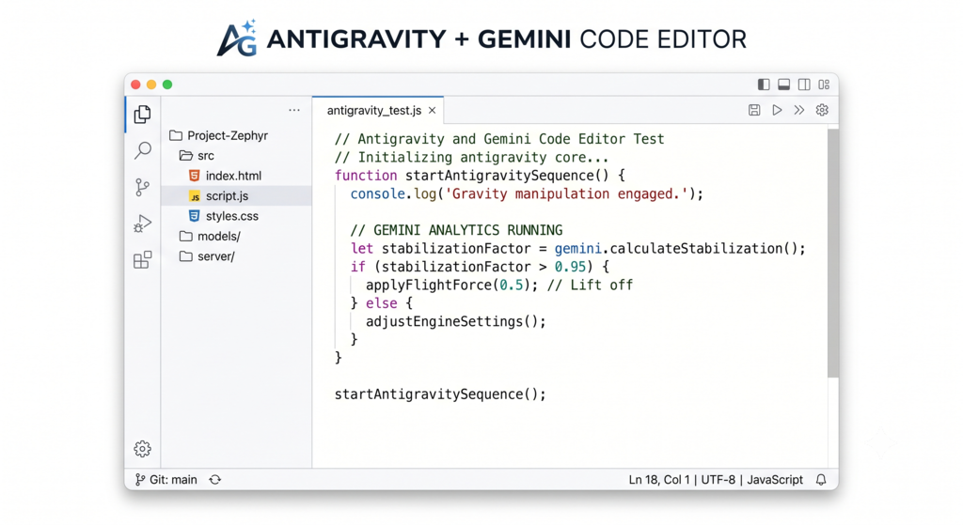
Task: Open the Extensions icon in activity bar
Action: click(142, 260)
